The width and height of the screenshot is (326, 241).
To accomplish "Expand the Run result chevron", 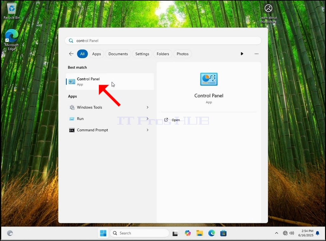I will 147,119.
